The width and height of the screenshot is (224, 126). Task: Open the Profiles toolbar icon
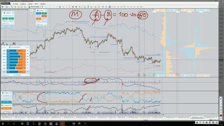[x=6, y=7]
